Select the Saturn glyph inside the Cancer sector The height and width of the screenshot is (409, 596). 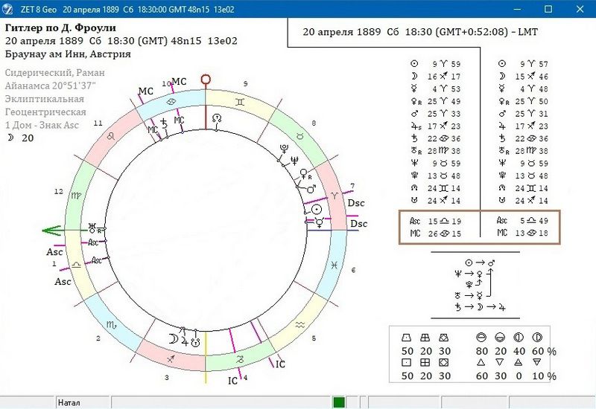164,123
